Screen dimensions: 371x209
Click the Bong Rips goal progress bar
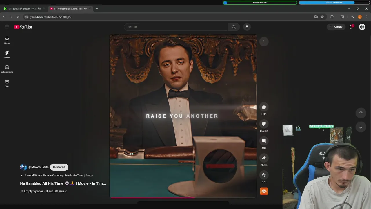(x=260, y=3)
